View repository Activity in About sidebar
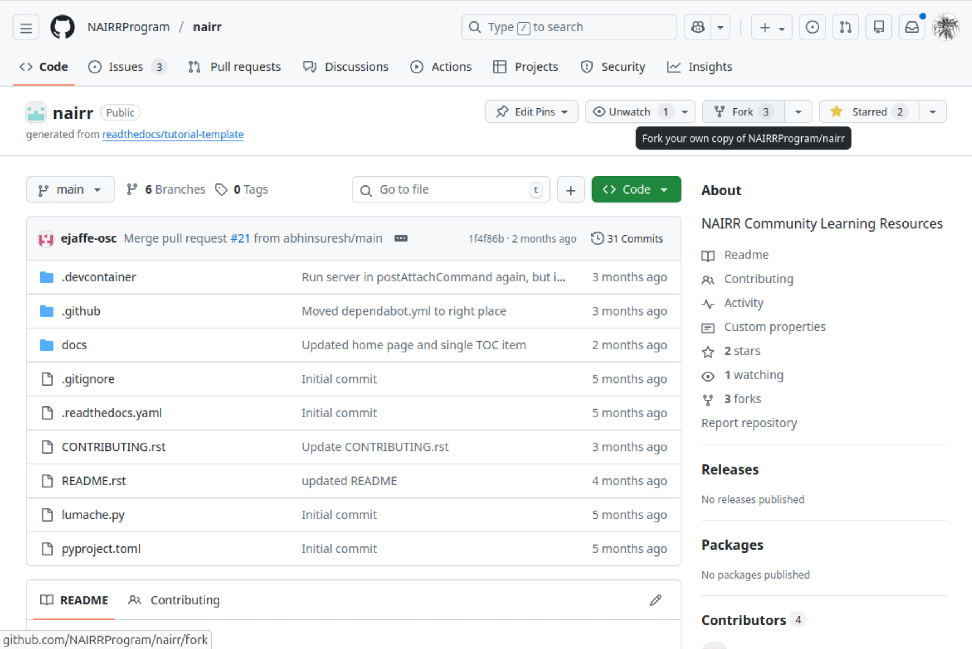Viewport: 972px width, 649px height. click(744, 303)
